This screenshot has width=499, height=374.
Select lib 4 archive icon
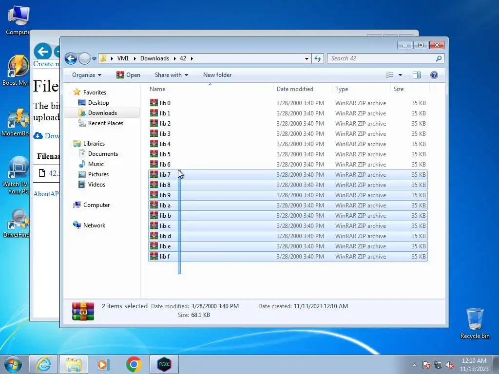(154, 144)
